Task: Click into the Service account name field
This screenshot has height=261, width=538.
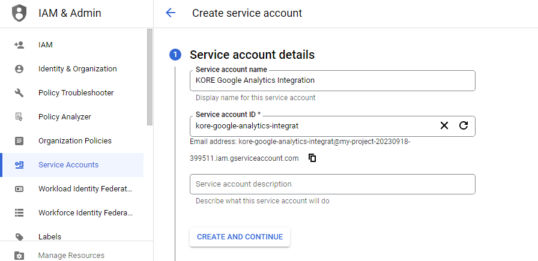Action: click(332, 80)
